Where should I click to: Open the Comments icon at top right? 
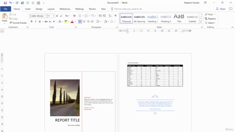point(231,9)
